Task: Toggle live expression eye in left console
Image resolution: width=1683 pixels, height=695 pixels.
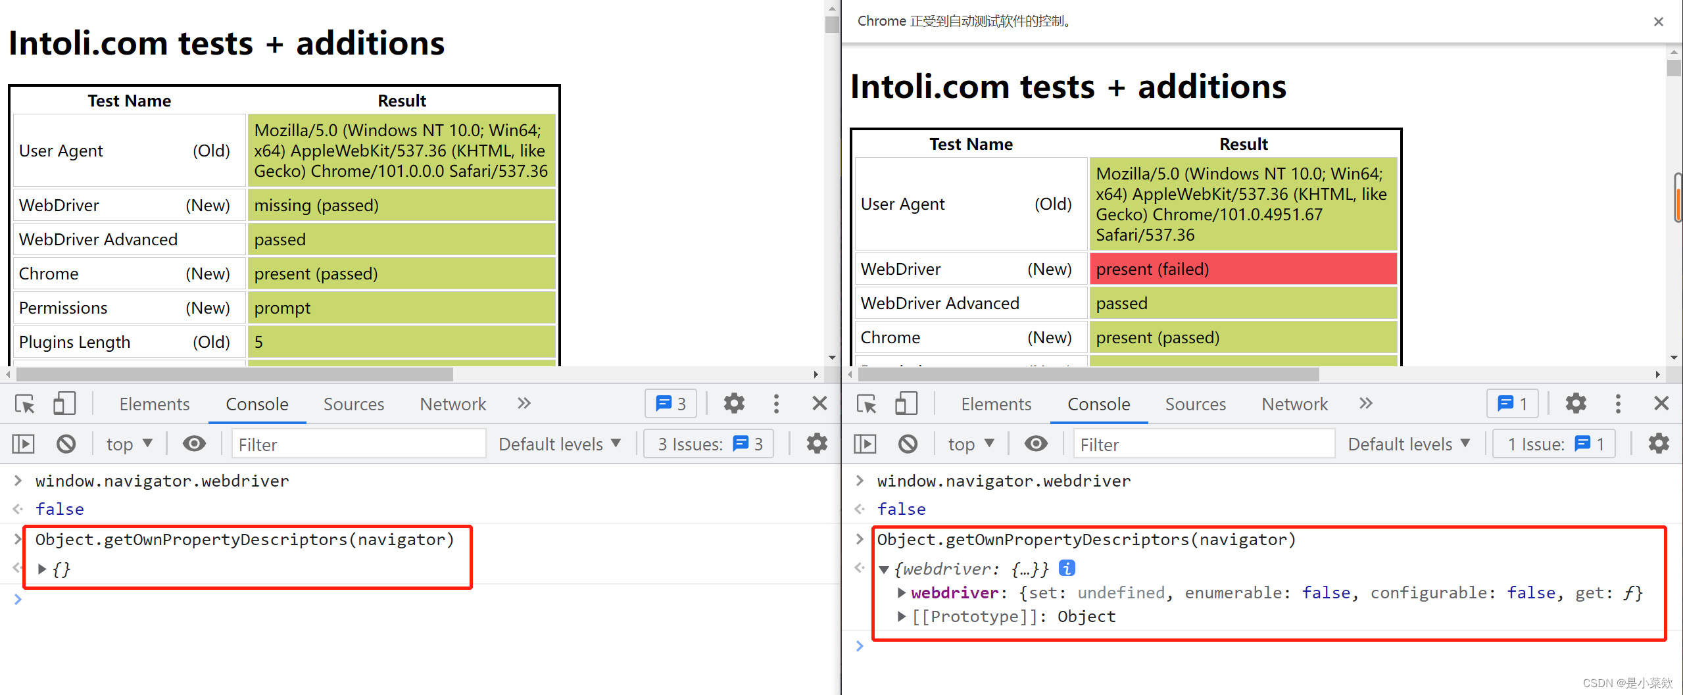Action: (x=194, y=444)
